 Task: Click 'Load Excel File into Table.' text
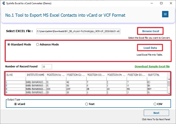point(150,55)
